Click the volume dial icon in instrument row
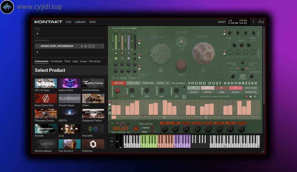Screen dimensions: 297x172 click(x=93, y=46)
